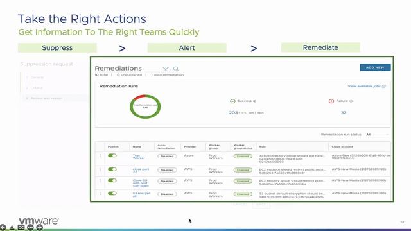Click the Failure warning icon
The height and width of the screenshot is (231, 411).
point(331,101)
